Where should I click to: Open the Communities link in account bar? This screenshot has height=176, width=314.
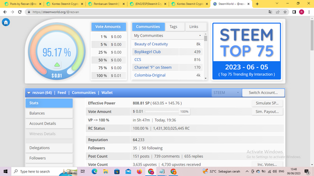tap(84, 93)
